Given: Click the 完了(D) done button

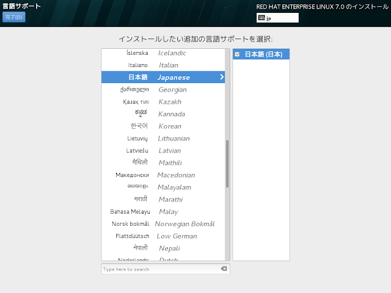Looking at the screenshot, I should [14, 17].
